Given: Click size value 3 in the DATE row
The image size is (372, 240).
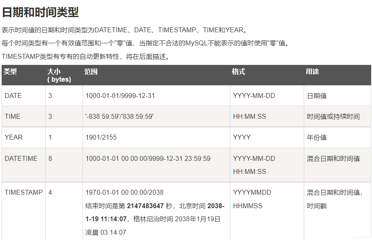Looking at the screenshot, I should 50,96.
